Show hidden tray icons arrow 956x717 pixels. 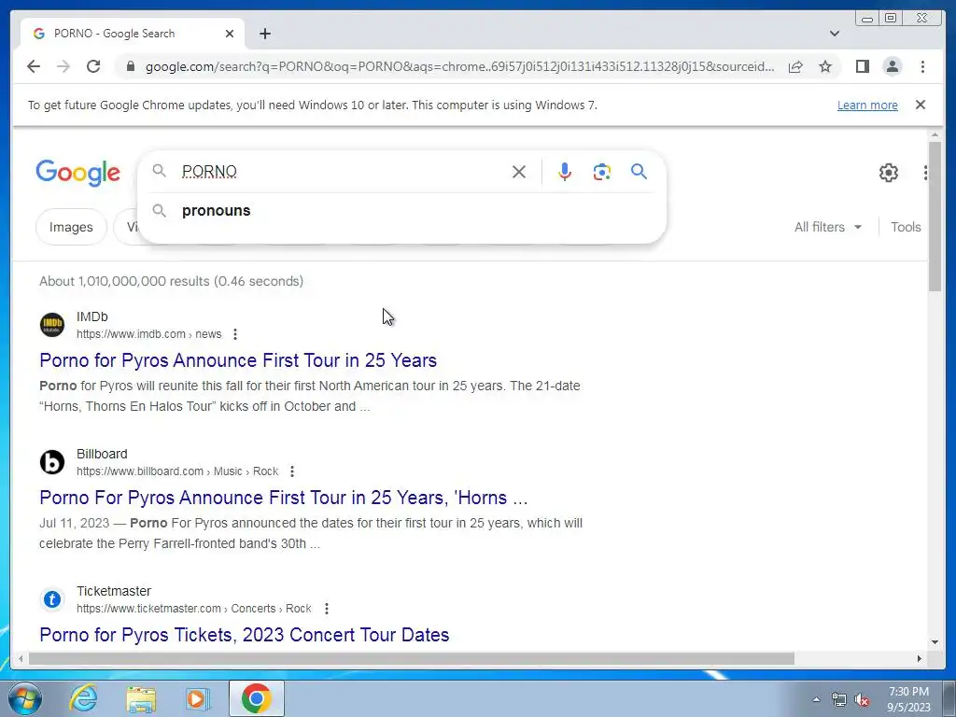[x=816, y=699]
